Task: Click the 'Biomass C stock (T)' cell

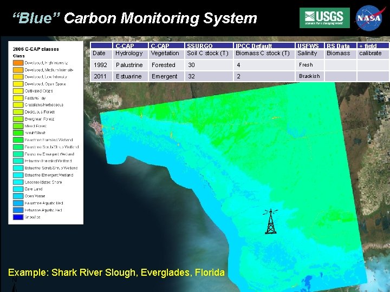Action: click(x=264, y=54)
